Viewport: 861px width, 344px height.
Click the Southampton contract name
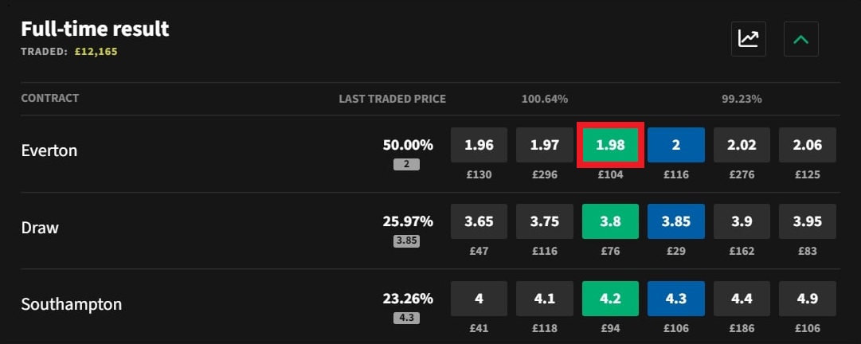pos(71,304)
